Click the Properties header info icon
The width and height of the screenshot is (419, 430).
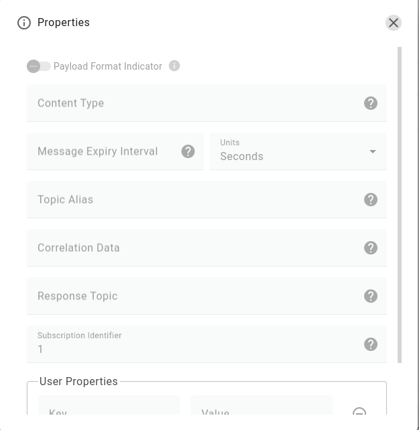[24, 23]
